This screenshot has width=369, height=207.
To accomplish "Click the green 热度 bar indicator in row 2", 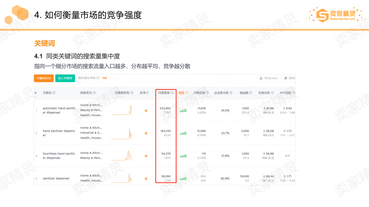I will click(183, 133).
